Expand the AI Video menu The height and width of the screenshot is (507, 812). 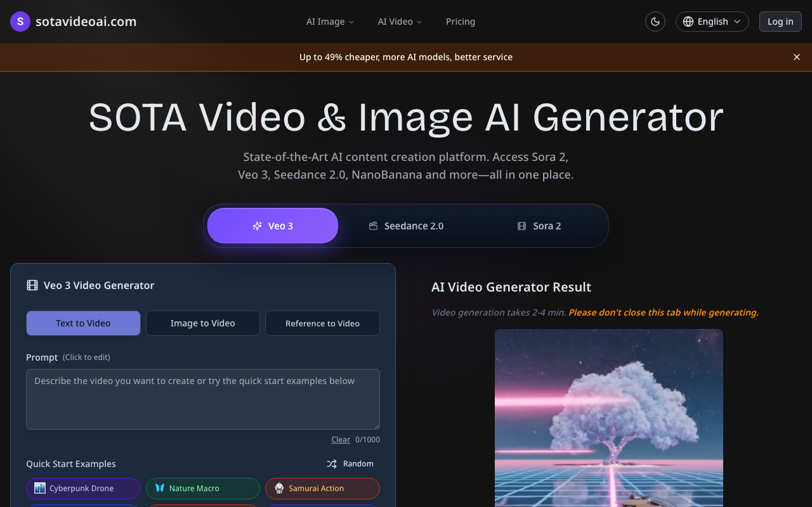point(400,22)
